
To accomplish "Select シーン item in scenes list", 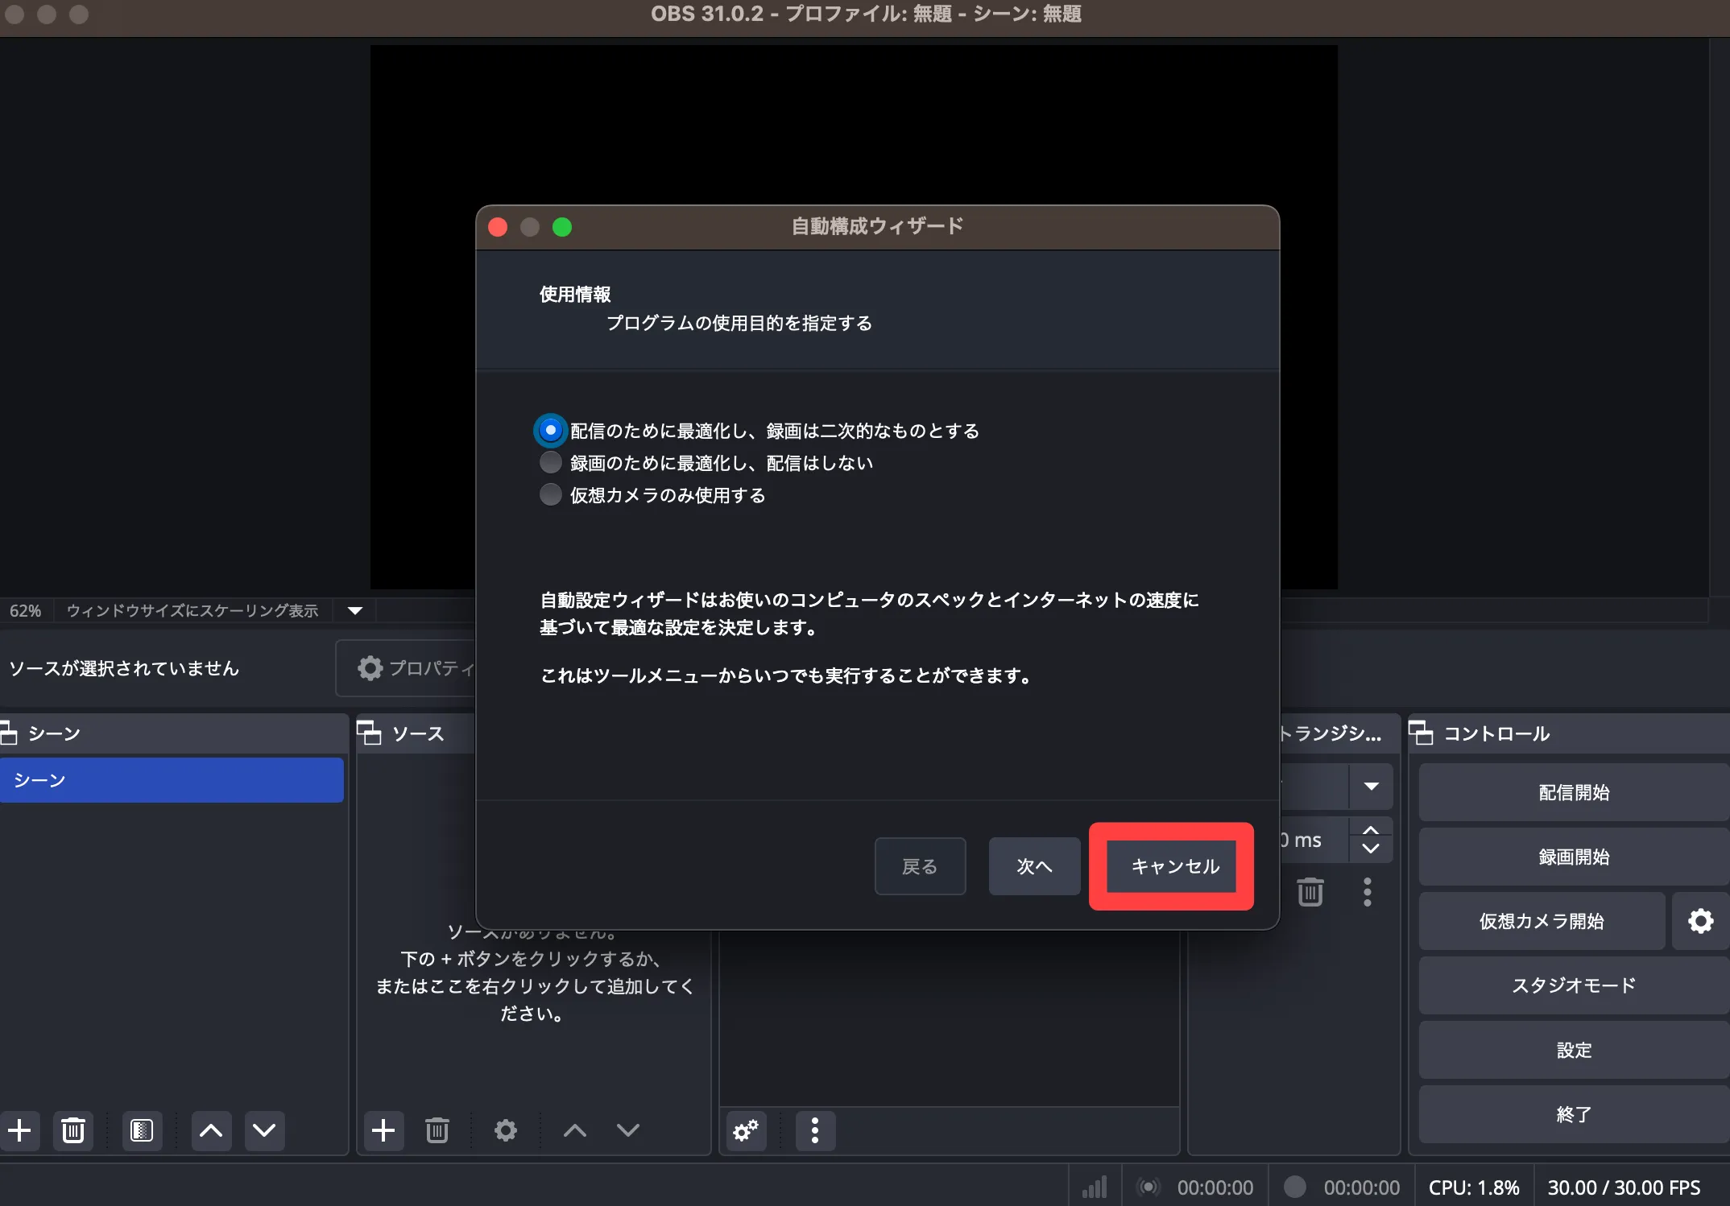I will coord(172,780).
